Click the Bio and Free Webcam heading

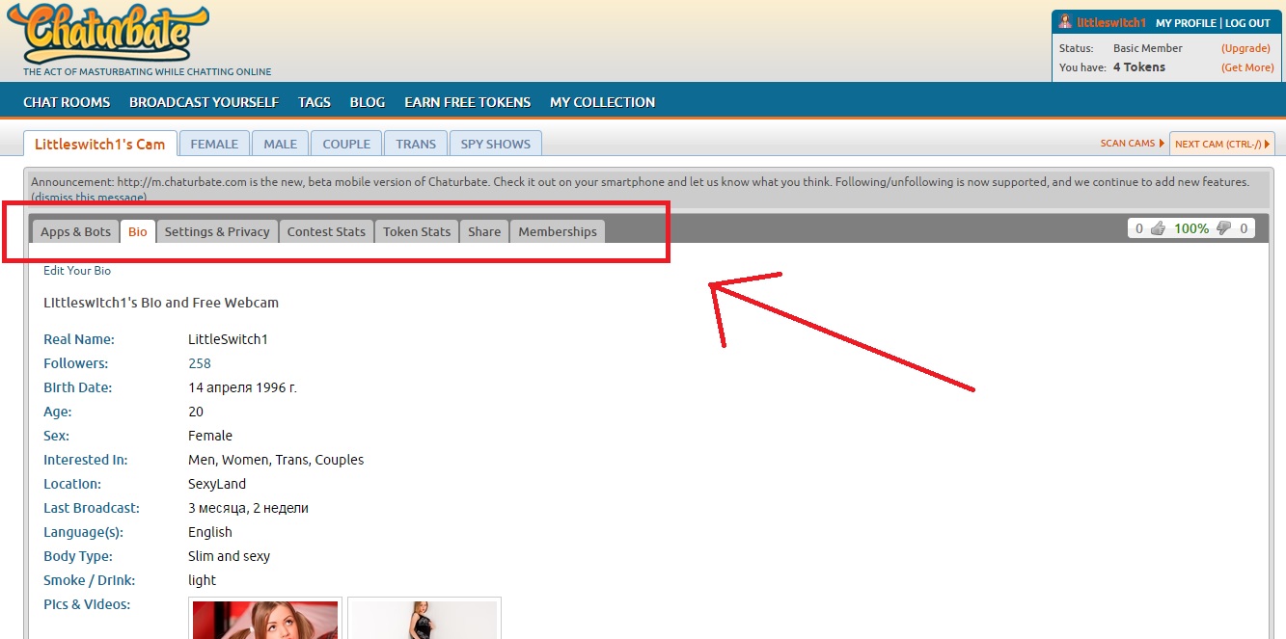click(x=161, y=303)
